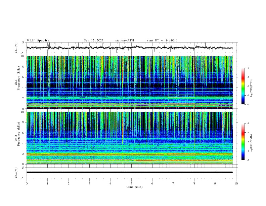Click the "Time (min)" x-axis label
Image resolution: width=266 pixels, height=206 pixels.
click(134, 187)
